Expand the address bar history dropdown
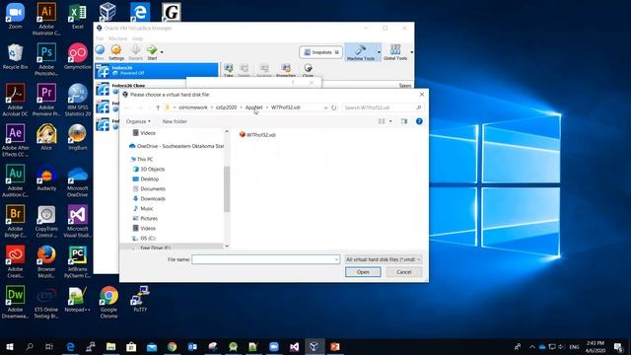This screenshot has width=631, height=355. pos(325,107)
